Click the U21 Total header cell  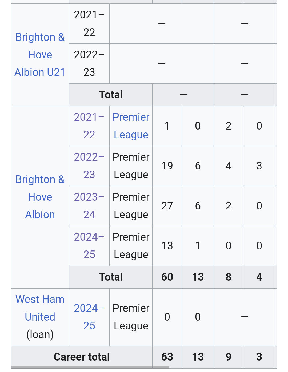pos(111,95)
